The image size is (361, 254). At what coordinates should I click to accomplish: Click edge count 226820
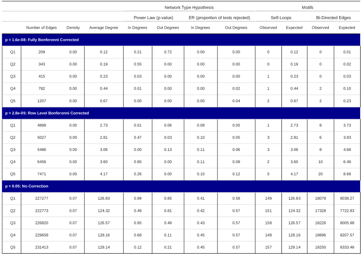point(42,223)
